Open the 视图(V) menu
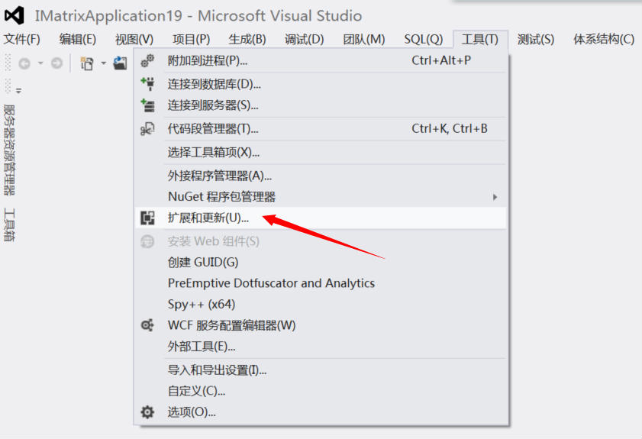642x439 pixels. [134, 39]
